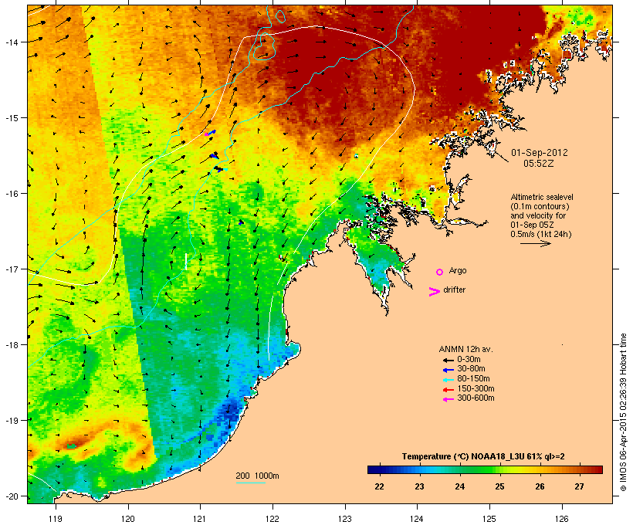Click the magenta drifter legend symbol
633x525 pixels.
[434, 292]
